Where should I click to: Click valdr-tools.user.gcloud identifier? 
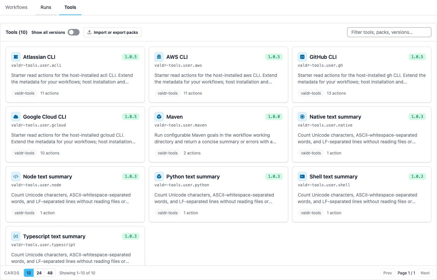(39, 125)
